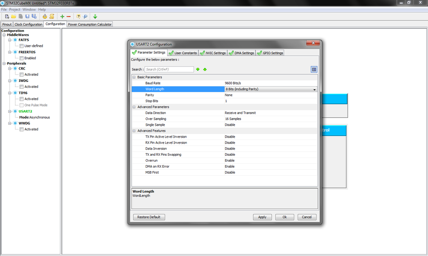Switch to the Power Consumption Calculator tab
The image size is (428, 256).
tap(90, 24)
